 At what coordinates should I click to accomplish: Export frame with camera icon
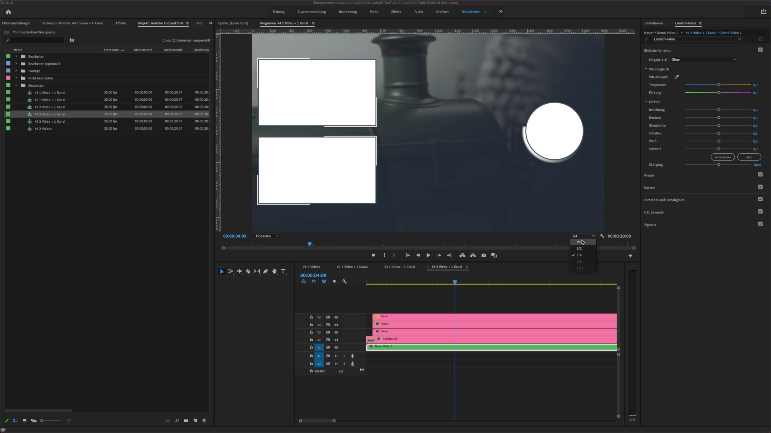tap(484, 255)
